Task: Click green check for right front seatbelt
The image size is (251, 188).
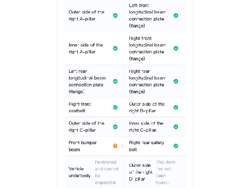Action: point(115,107)
